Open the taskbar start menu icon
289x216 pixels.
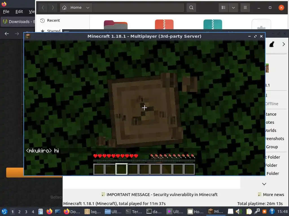pyautogui.click(x=5, y=211)
